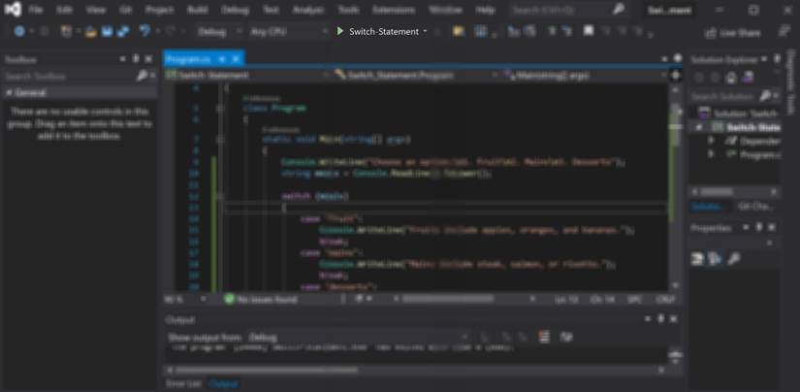The image size is (800, 392).
Task: Click the Categorized icon in Properties panel
Action: [x=697, y=259]
